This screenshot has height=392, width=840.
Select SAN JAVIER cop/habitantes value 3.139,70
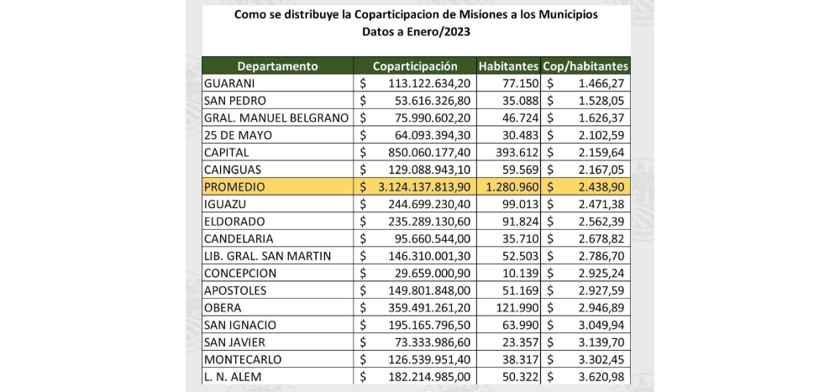(x=599, y=342)
